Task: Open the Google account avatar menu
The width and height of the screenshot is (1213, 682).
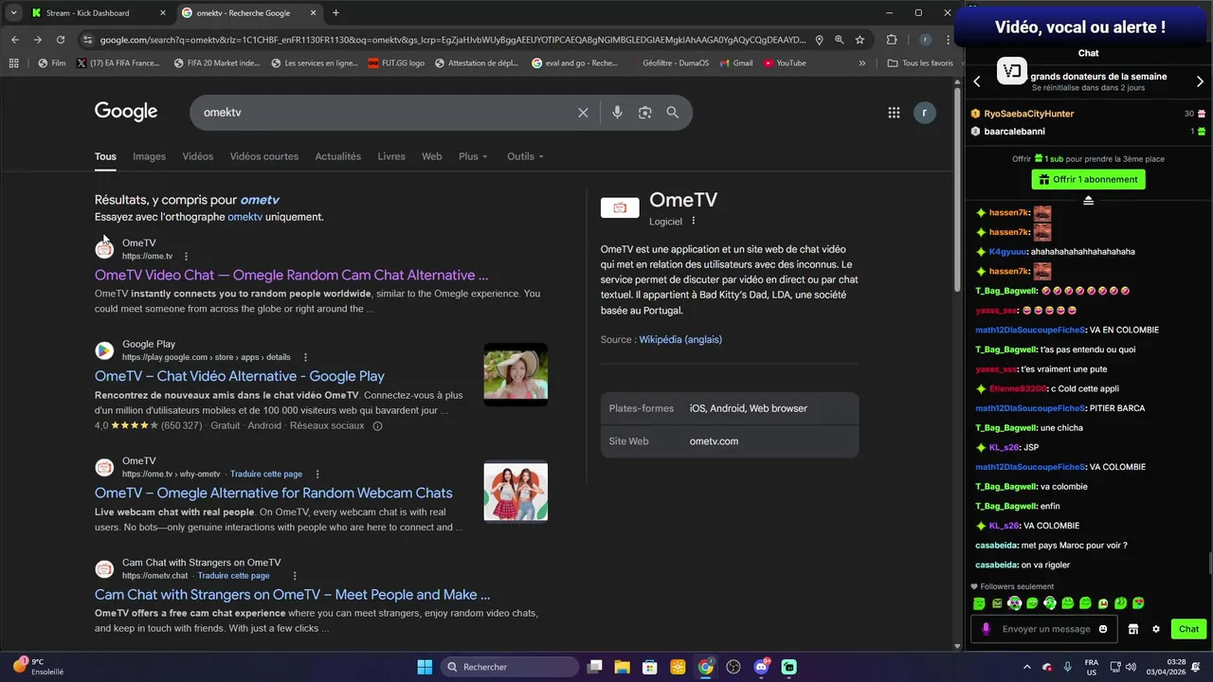Action: tap(924, 113)
